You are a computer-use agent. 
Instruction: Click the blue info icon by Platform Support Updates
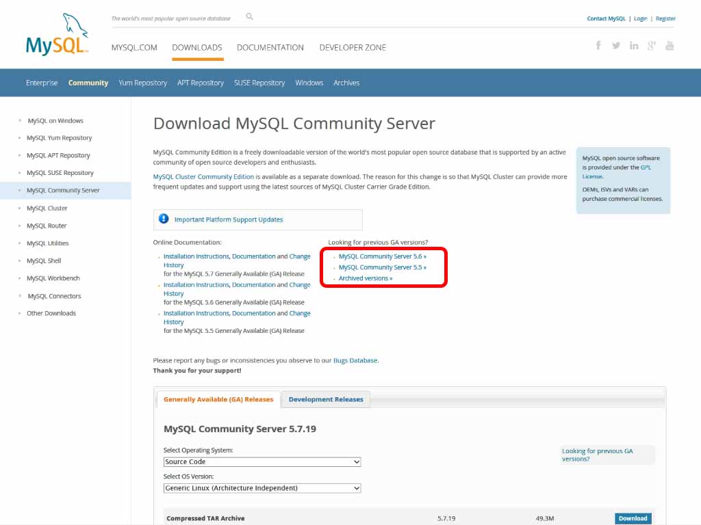tap(164, 219)
